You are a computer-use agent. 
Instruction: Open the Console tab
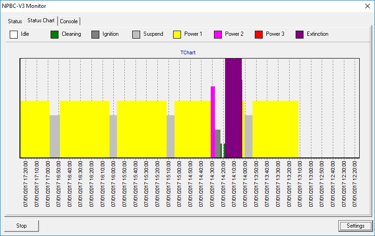pyautogui.click(x=69, y=21)
